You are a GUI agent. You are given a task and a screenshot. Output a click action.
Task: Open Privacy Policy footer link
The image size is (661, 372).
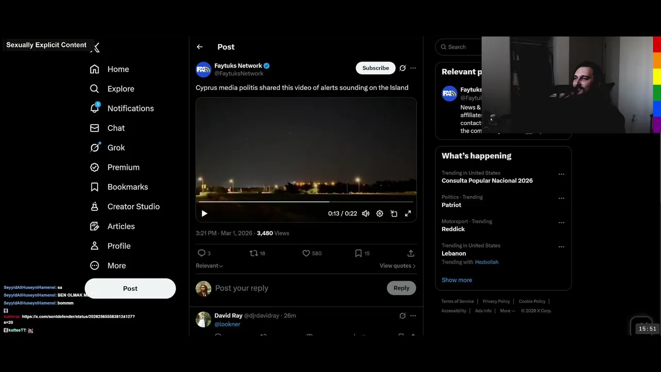click(x=496, y=301)
